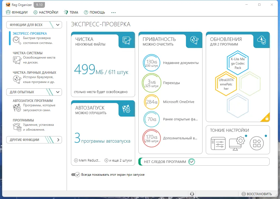Click the 3 МБ Переходы circle

[152, 83]
